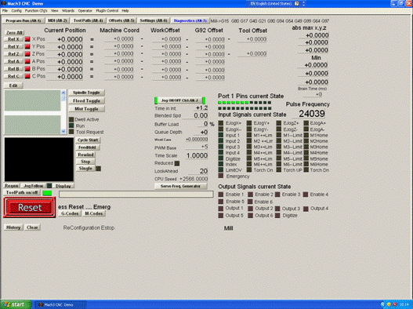Click the Ref A button
Viewport: 413px width, 309px height.
[13, 61]
